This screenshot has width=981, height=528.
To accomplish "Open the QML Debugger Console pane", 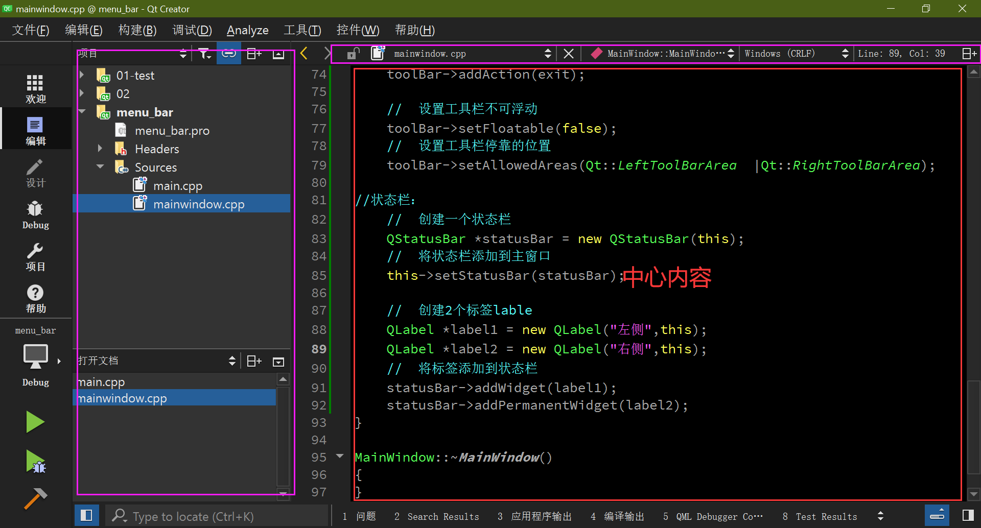I will tap(713, 516).
